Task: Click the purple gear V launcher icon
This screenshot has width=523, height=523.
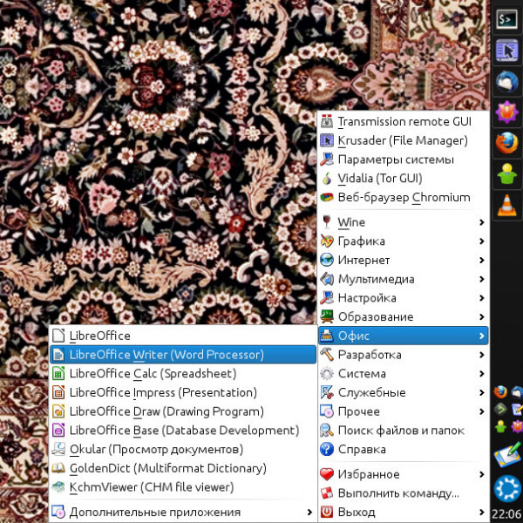Action: pos(506,112)
